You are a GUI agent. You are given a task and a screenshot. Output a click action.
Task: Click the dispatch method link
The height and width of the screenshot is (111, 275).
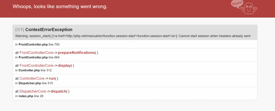tap(58, 91)
